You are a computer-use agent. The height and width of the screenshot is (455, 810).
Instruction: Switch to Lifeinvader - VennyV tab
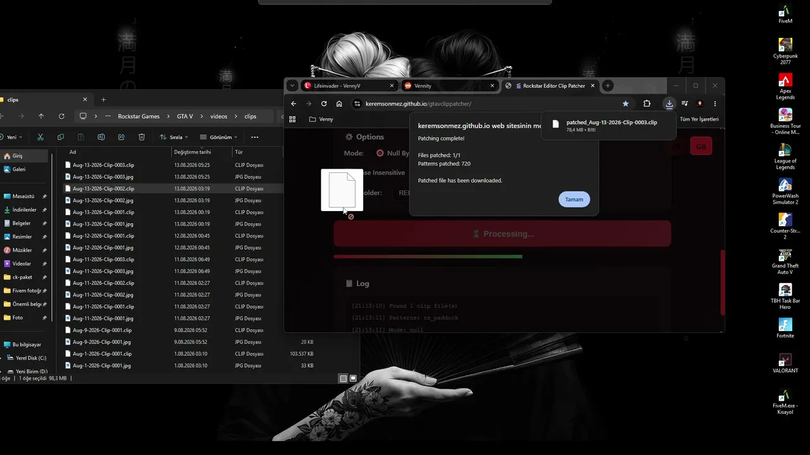pos(349,85)
